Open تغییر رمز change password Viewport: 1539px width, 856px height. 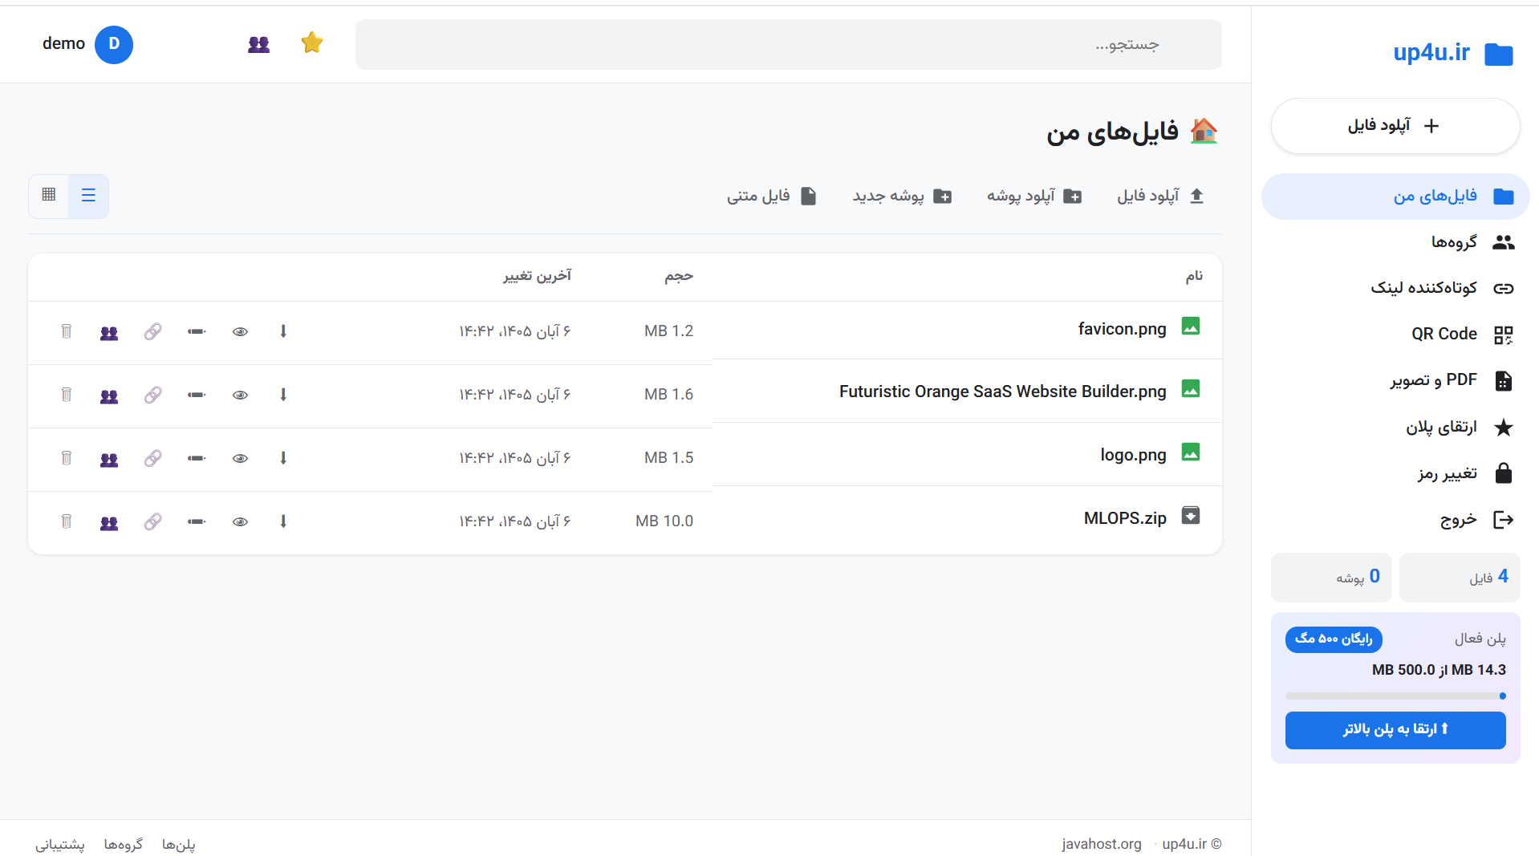(x=1395, y=473)
